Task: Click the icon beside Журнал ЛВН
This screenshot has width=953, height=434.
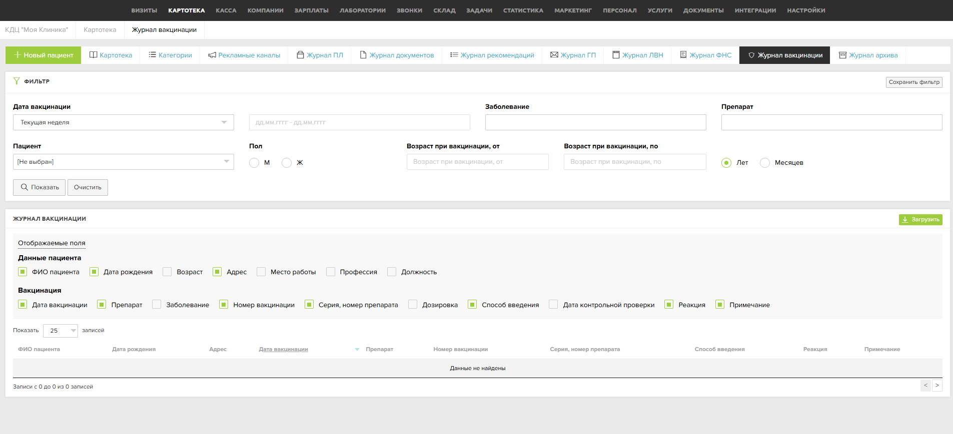Action: [x=616, y=55]
